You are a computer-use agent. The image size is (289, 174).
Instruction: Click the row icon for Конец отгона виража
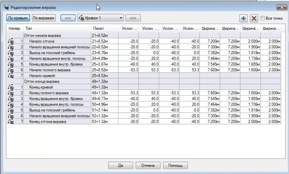click(x=11, y=122)
